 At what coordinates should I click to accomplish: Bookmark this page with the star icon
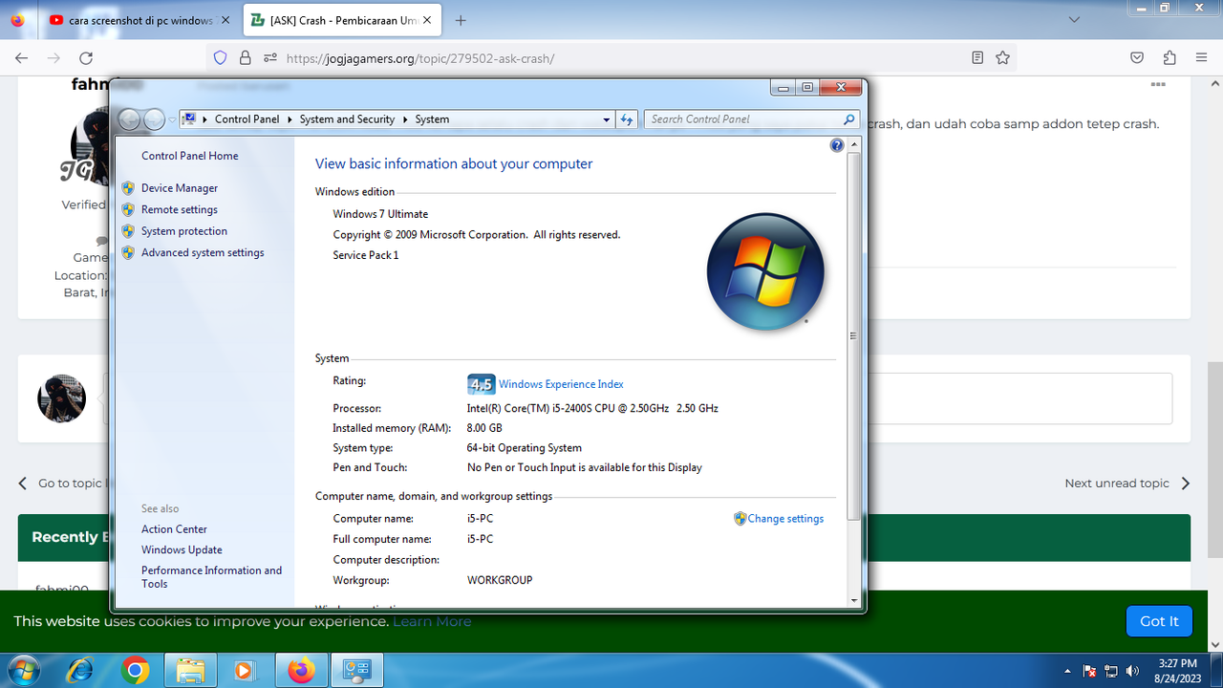[1002, 58]
